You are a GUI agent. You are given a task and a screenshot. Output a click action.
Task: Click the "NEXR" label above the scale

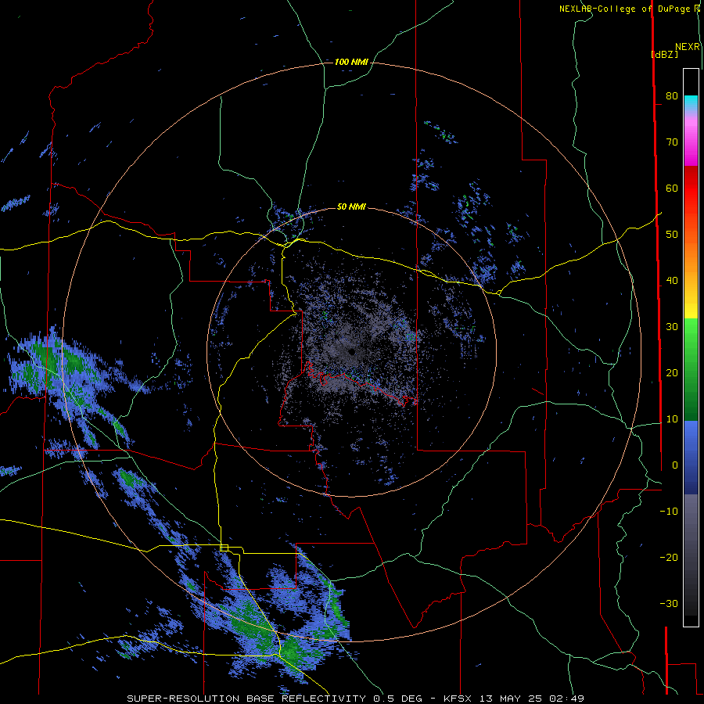[x=687, y=47]
